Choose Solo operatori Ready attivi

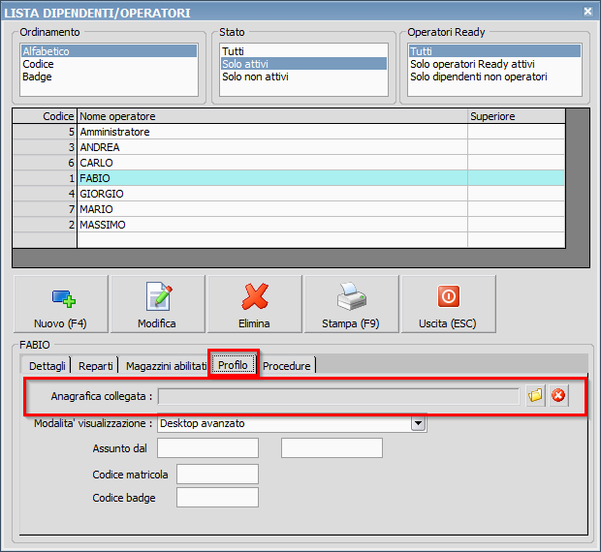[494, 64]
